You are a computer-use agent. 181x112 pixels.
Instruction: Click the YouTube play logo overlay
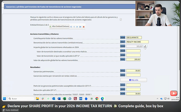[x=174, y=93]
